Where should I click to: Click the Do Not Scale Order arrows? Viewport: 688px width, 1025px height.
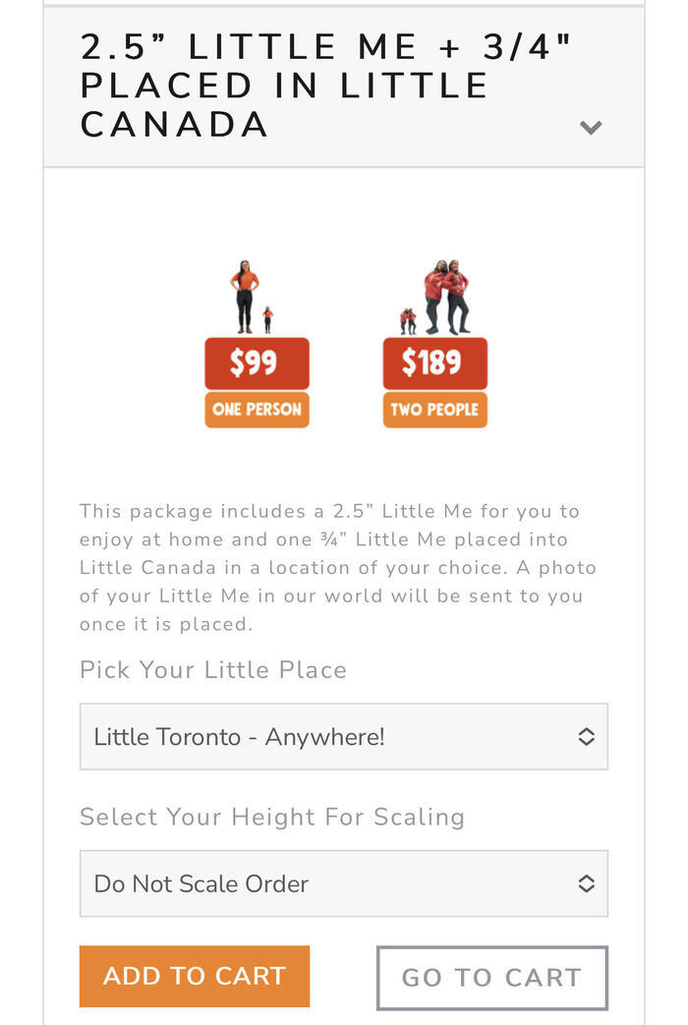tap(586, 883)
